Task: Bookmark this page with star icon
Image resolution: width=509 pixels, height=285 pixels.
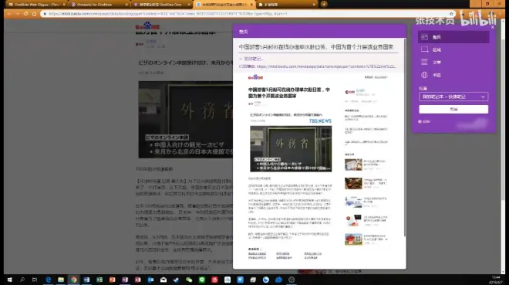Action: [451, 14]
